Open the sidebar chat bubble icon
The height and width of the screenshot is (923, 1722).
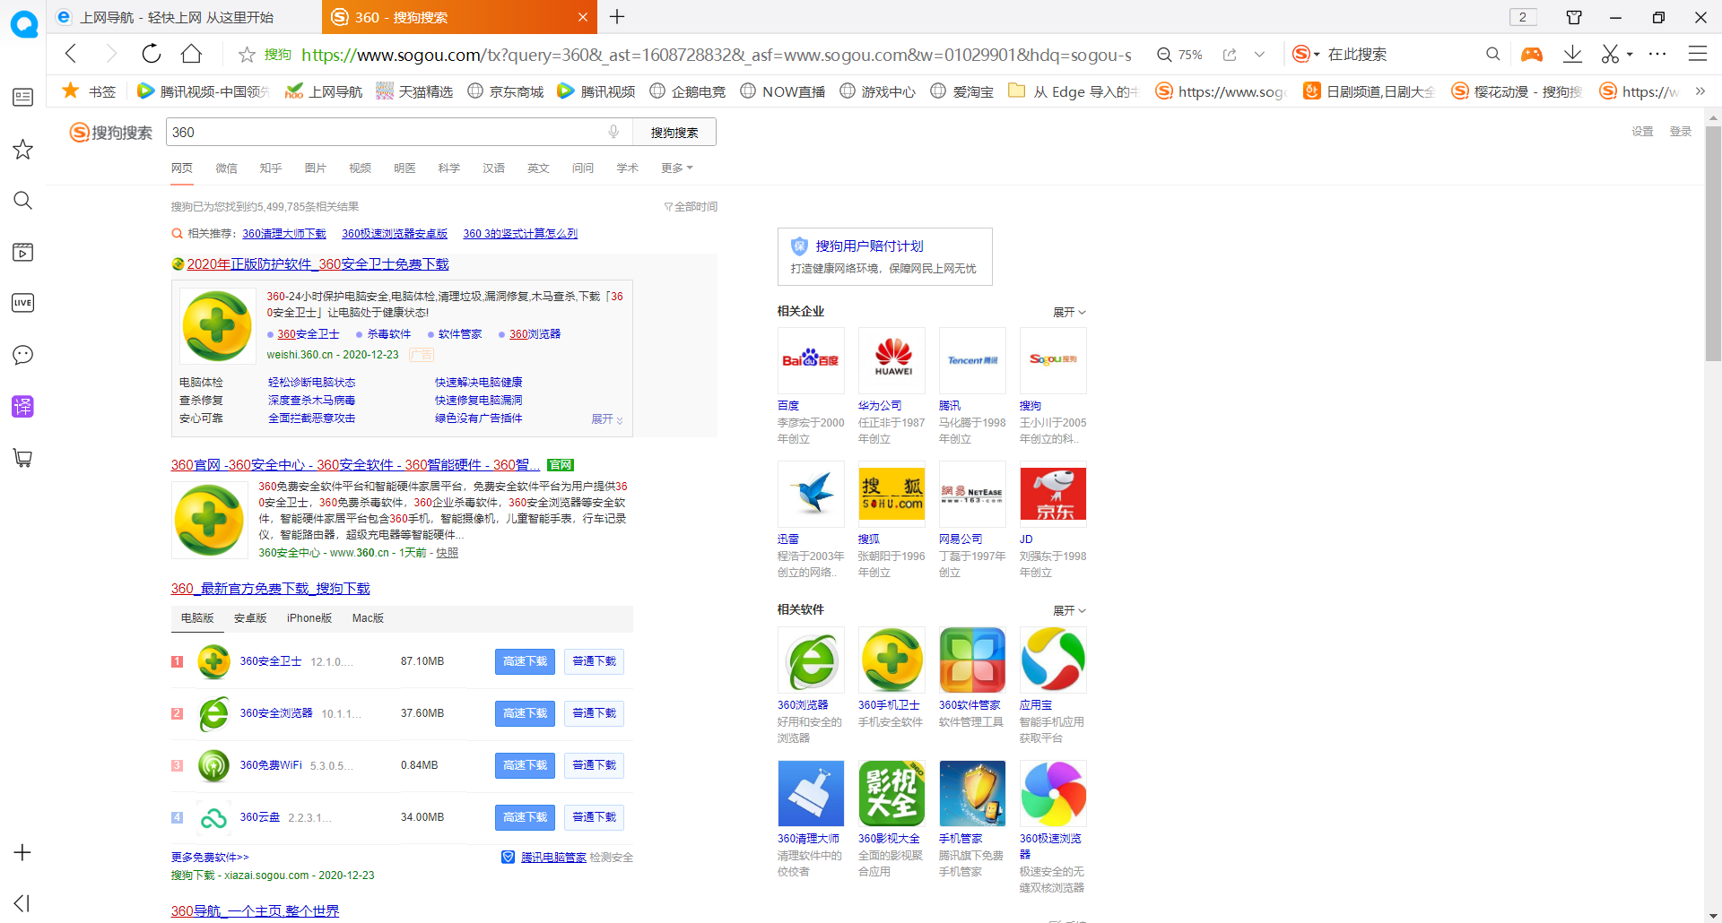pyautogui.click(x=23, y=355)
